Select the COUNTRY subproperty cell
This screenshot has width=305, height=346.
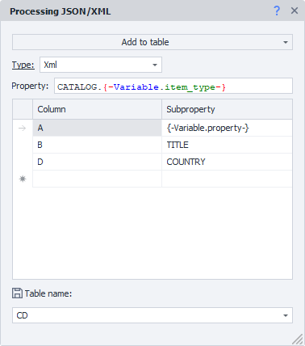tap(227, 162)
